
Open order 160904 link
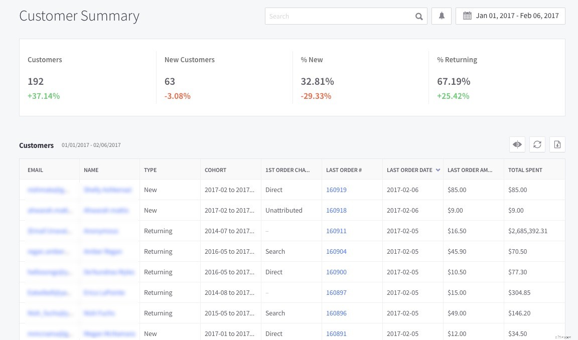coord(336,251)
